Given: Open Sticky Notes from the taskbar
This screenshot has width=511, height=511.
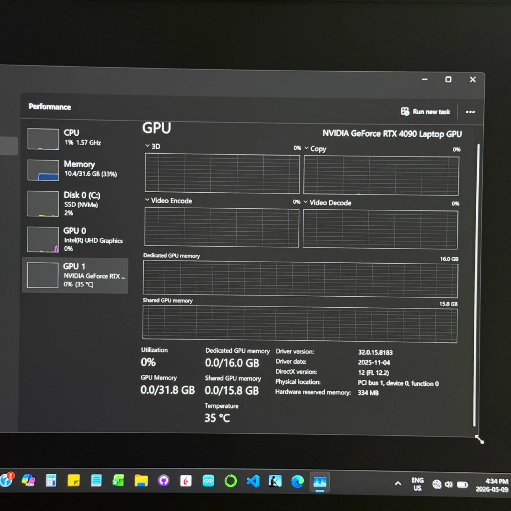Looking at the screenshot, I should (73, 481).
